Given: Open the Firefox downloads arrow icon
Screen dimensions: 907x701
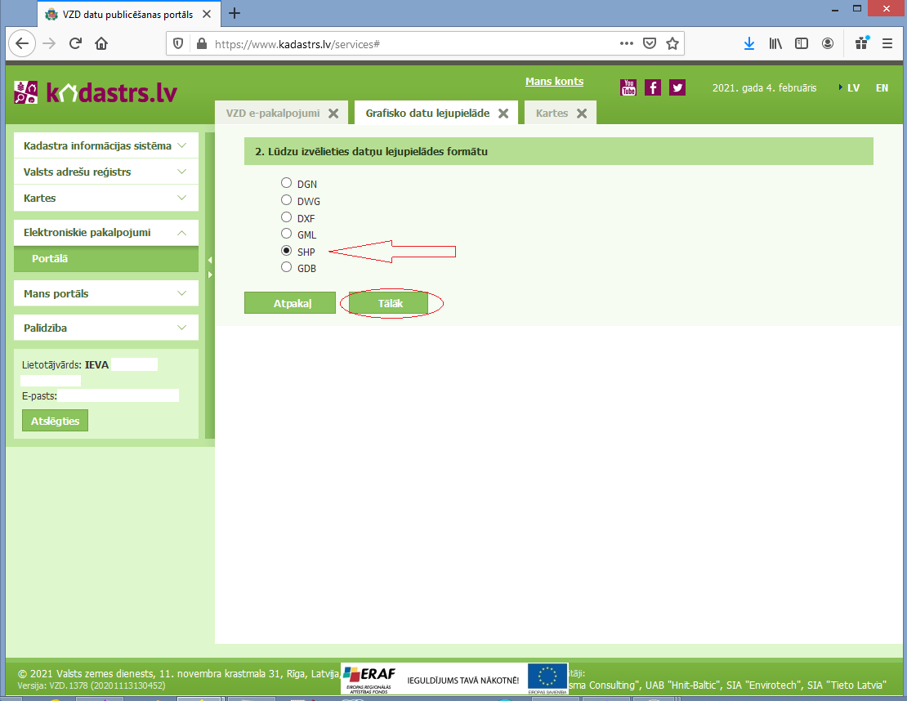Looking at the screenshot, I should pos(749,43).
